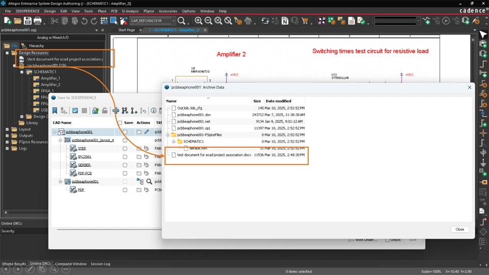This screenshot has width=489, height=275.
Task: Click the Print toolbar icon
Action: [x=37, y=21]
